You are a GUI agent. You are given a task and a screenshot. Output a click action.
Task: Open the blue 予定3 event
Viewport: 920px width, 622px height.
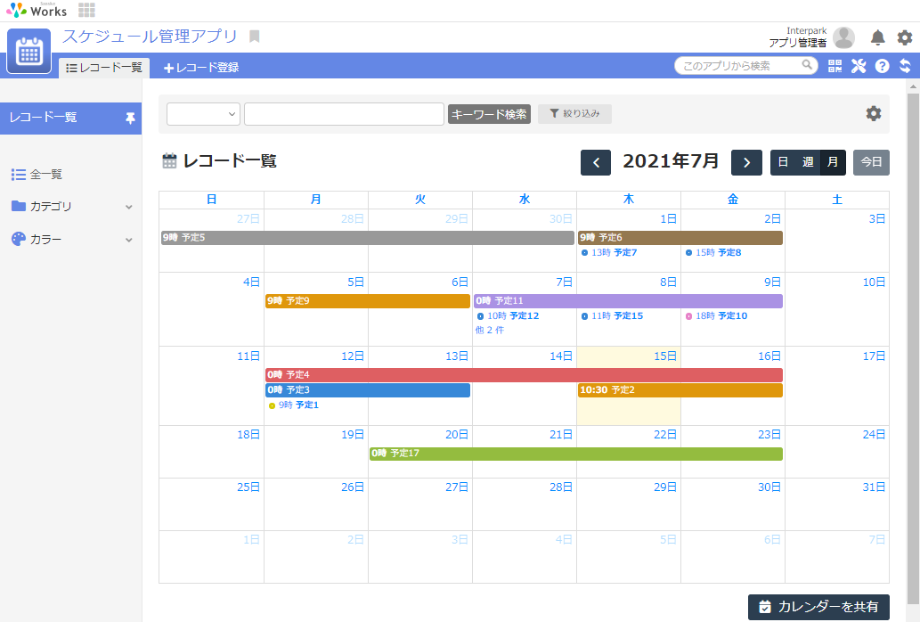(368, 390)
